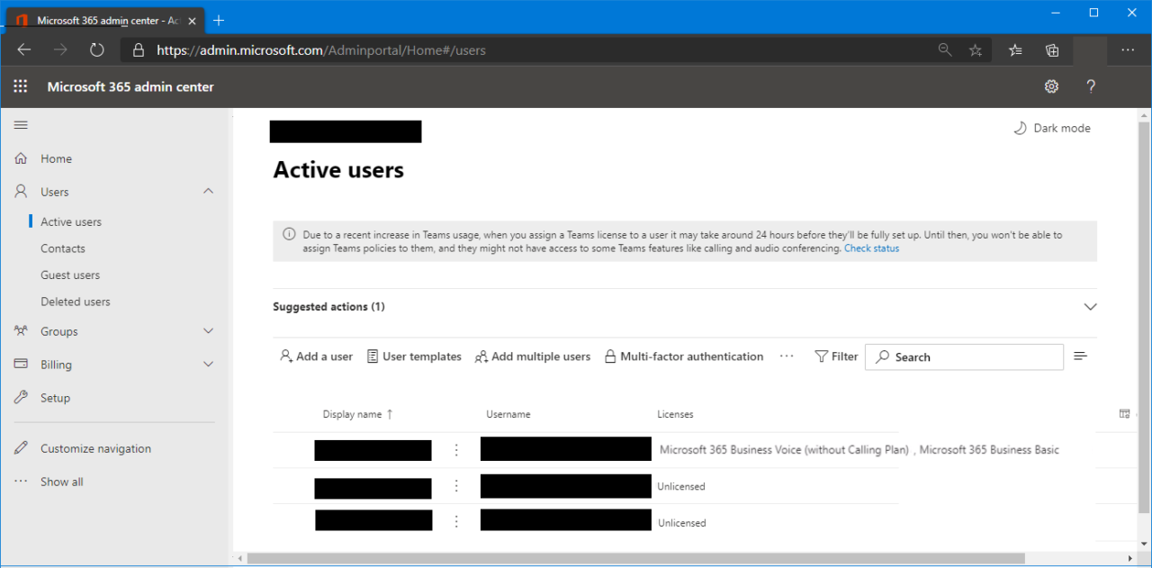Select Contacts in the Users navigation
The height and width of the screenshot is (568, 1152).
coord(62,248)
